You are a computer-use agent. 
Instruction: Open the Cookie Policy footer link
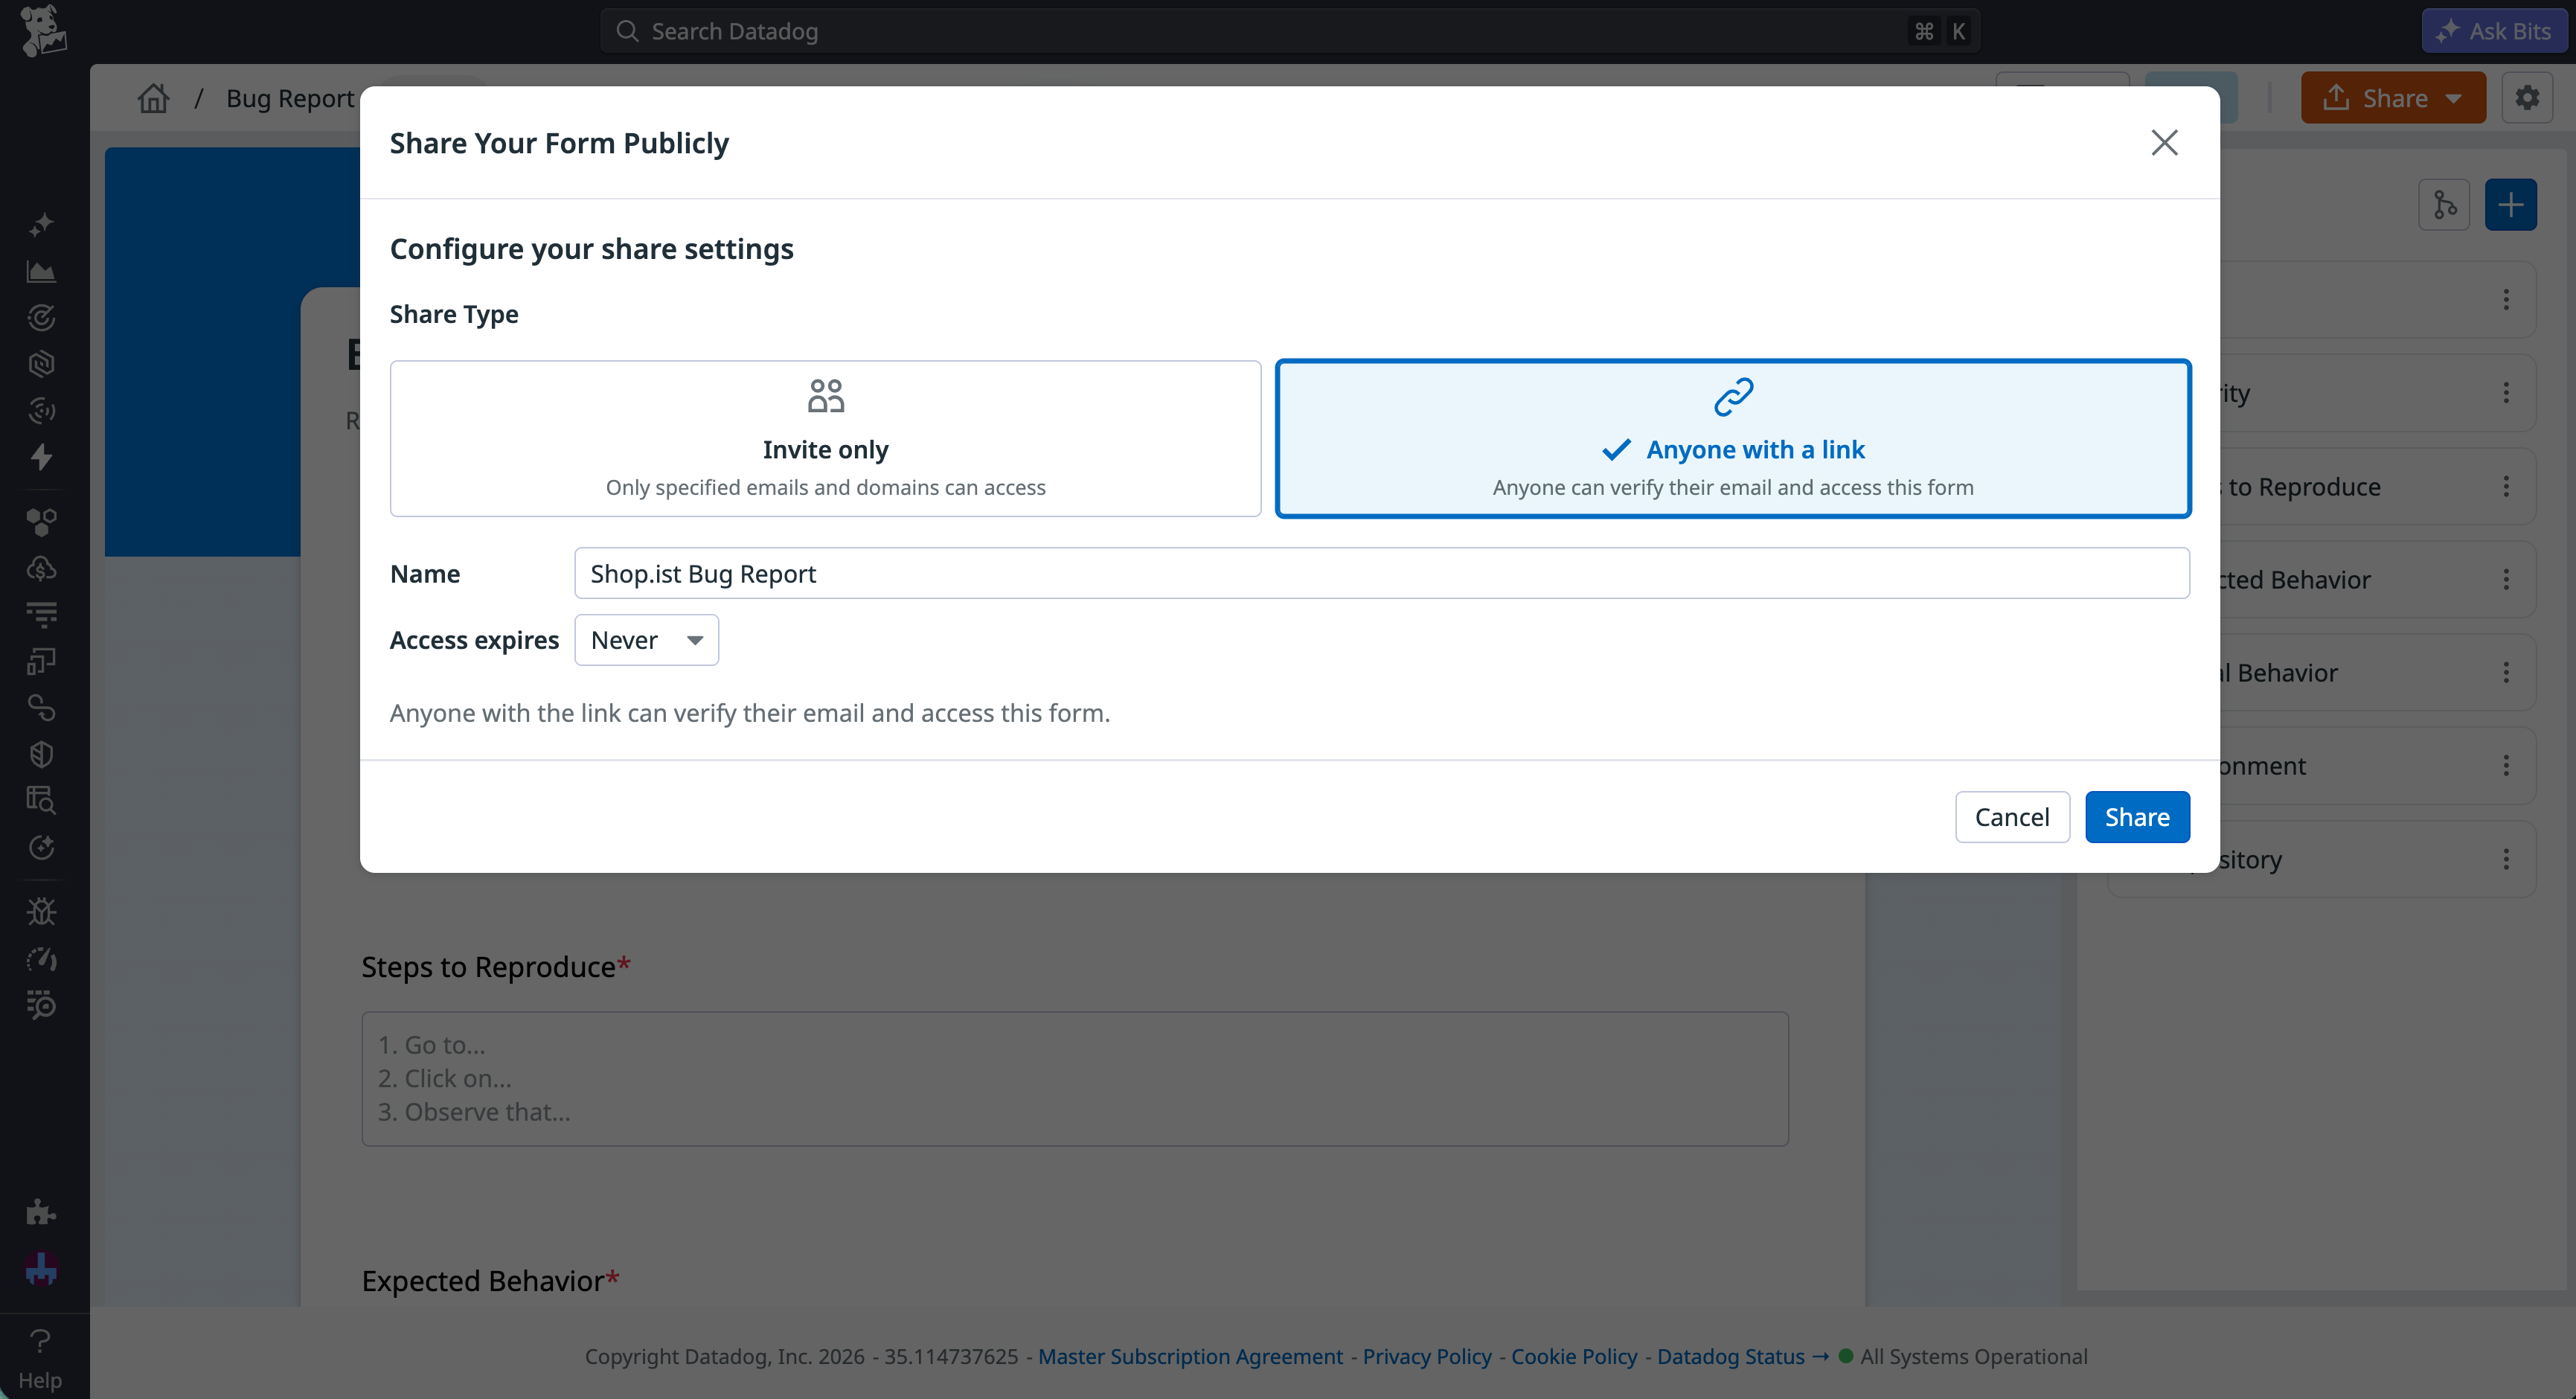pyautogui.click(x=1574, y=1356)
